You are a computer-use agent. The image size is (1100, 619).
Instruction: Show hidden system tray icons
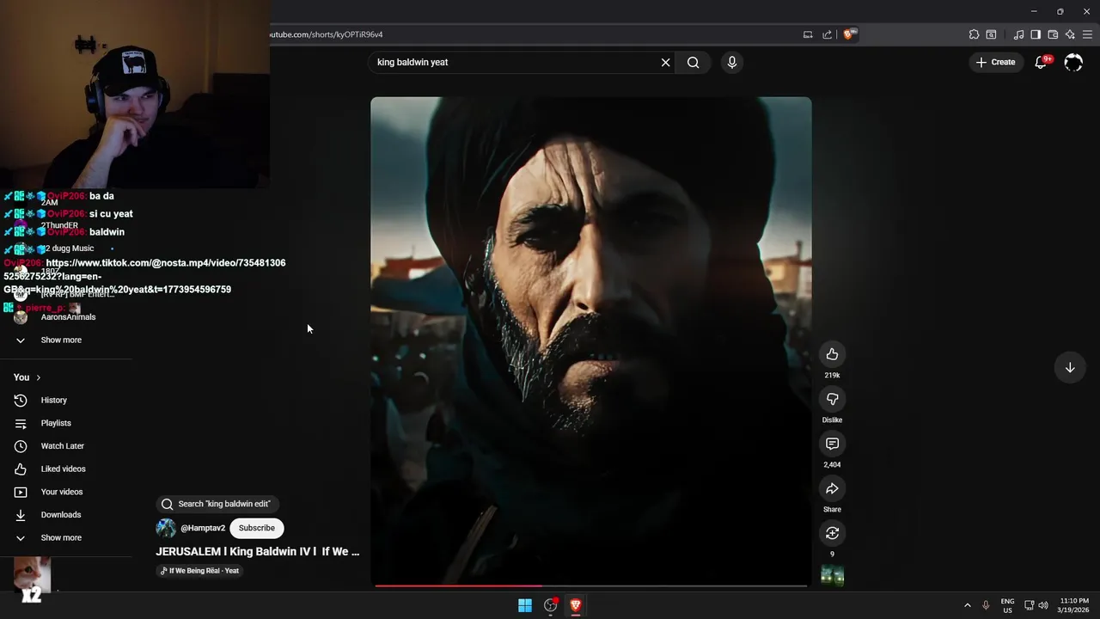pyautogui.click(x=967, y=605)
